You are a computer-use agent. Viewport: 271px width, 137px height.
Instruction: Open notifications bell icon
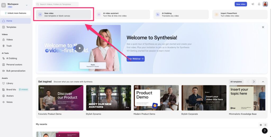pos(259,4)
